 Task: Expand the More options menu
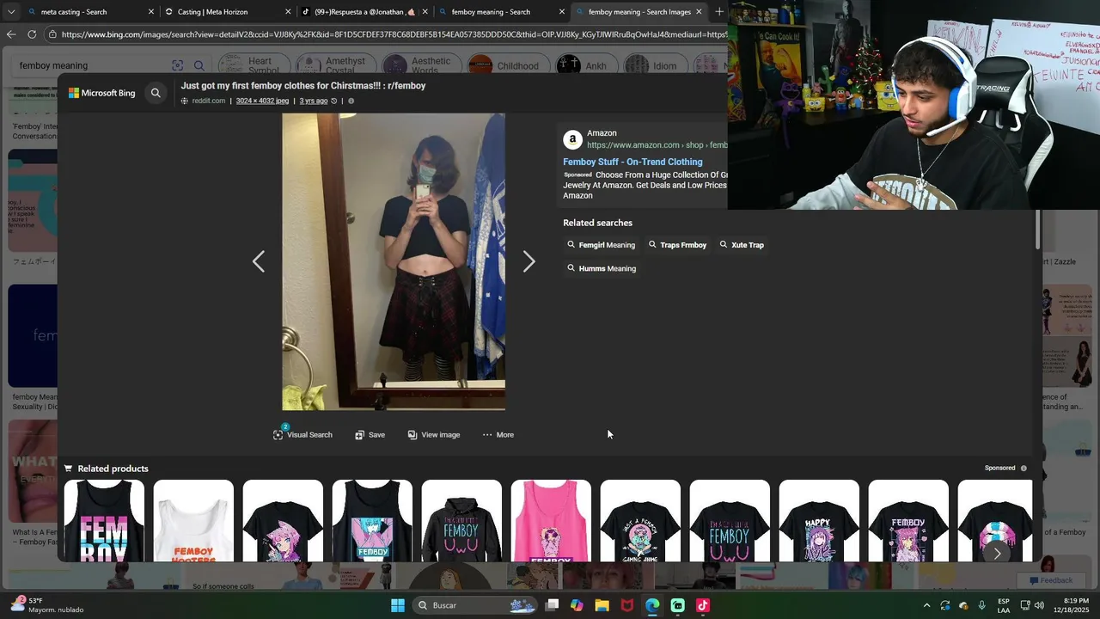point(498,434)
